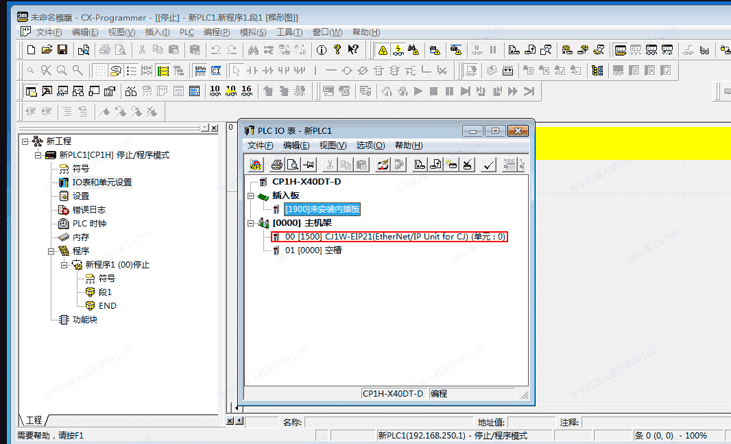The image size is (731, 444).
Task: Toggle the project workspace view button
Action: pyautogui.click(x=32, y=91)
